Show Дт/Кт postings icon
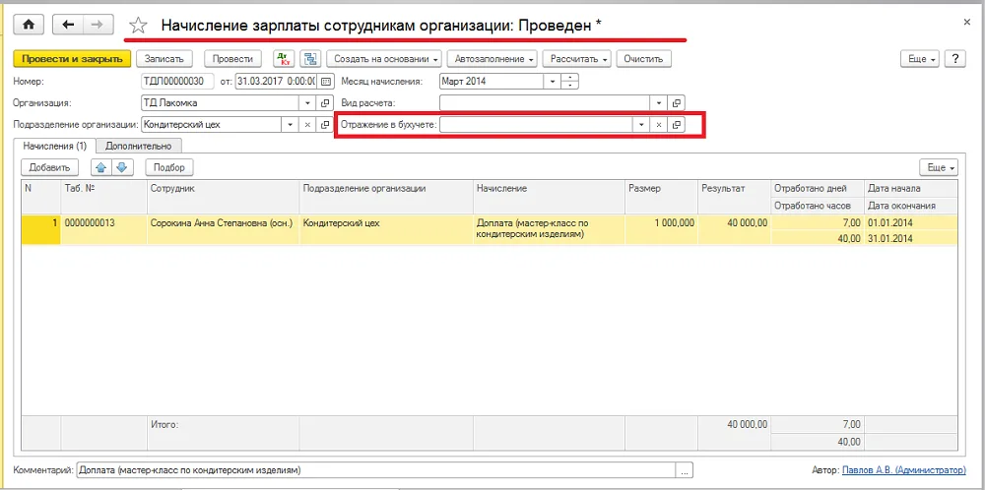The height and width of the screenshot is (490, 985). click(x=285, y=59)
